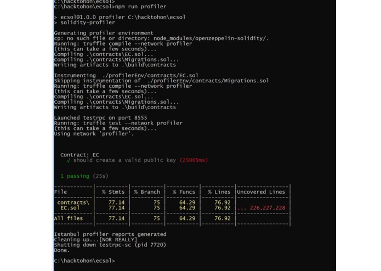Click 64.29 in the All files row
Screen dimensions: 381x271
pyautogui.click(x=187, y=218)
